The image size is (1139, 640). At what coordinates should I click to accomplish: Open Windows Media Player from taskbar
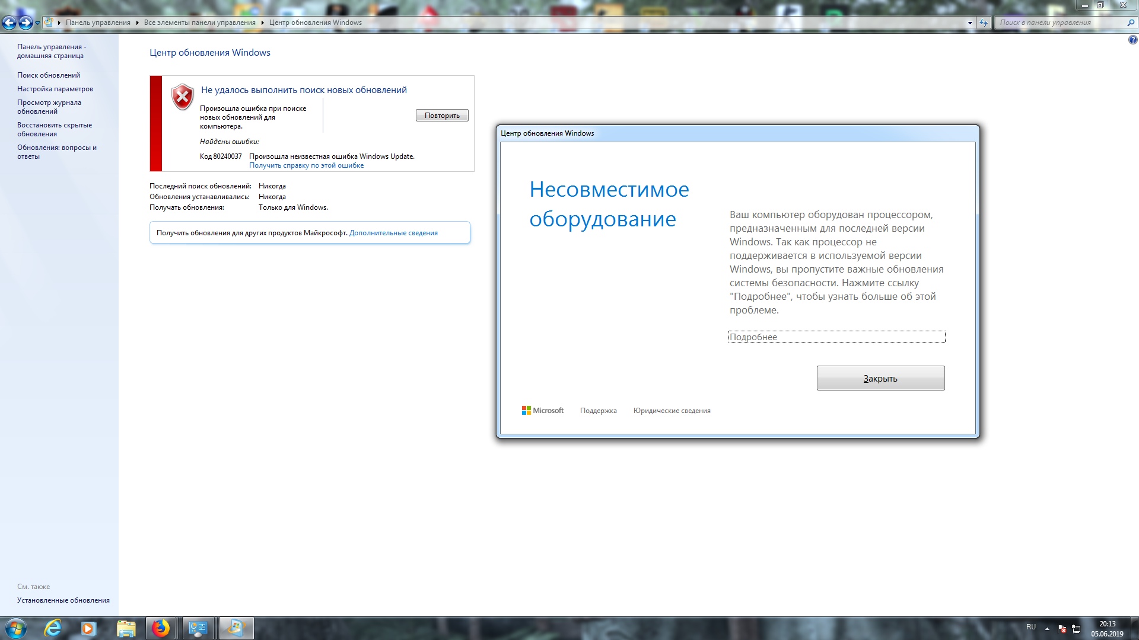click(89, 628)
